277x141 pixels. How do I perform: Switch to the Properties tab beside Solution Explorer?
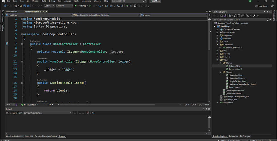point(233,136)
